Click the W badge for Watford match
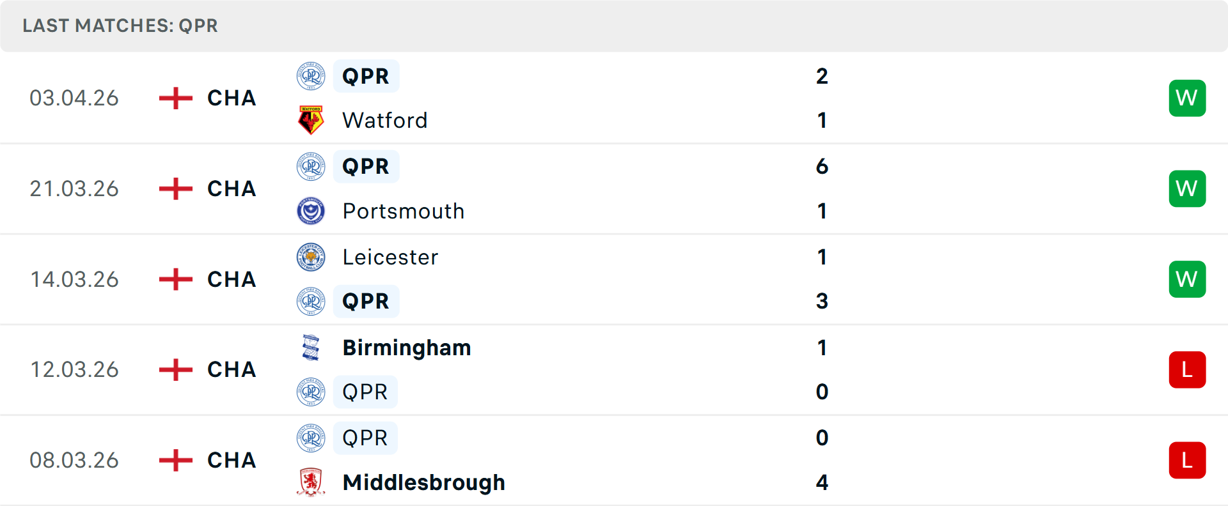Screen dimensions: 1228x506 (x=1187, y=98)
